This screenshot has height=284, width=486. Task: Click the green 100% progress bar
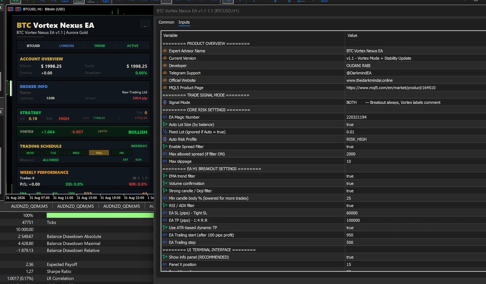pos(100,216)
